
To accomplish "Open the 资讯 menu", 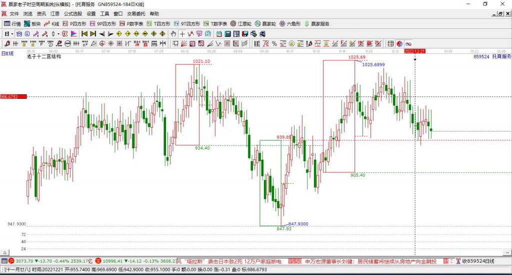I will (41, 13).
